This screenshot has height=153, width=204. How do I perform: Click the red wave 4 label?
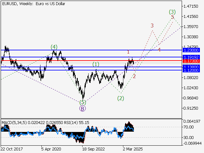pos(159,50)
